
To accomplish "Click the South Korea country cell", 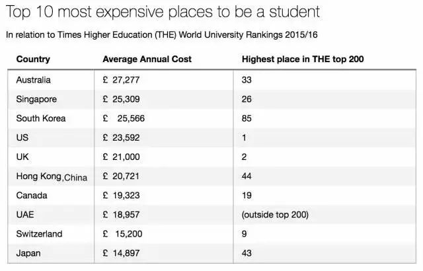I will coord(40,118).
